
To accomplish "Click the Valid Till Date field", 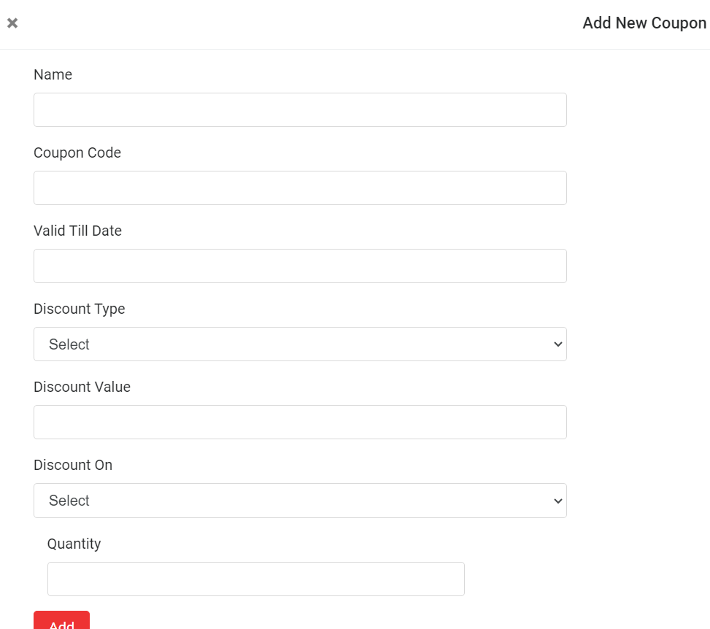I will pos(300,266).
